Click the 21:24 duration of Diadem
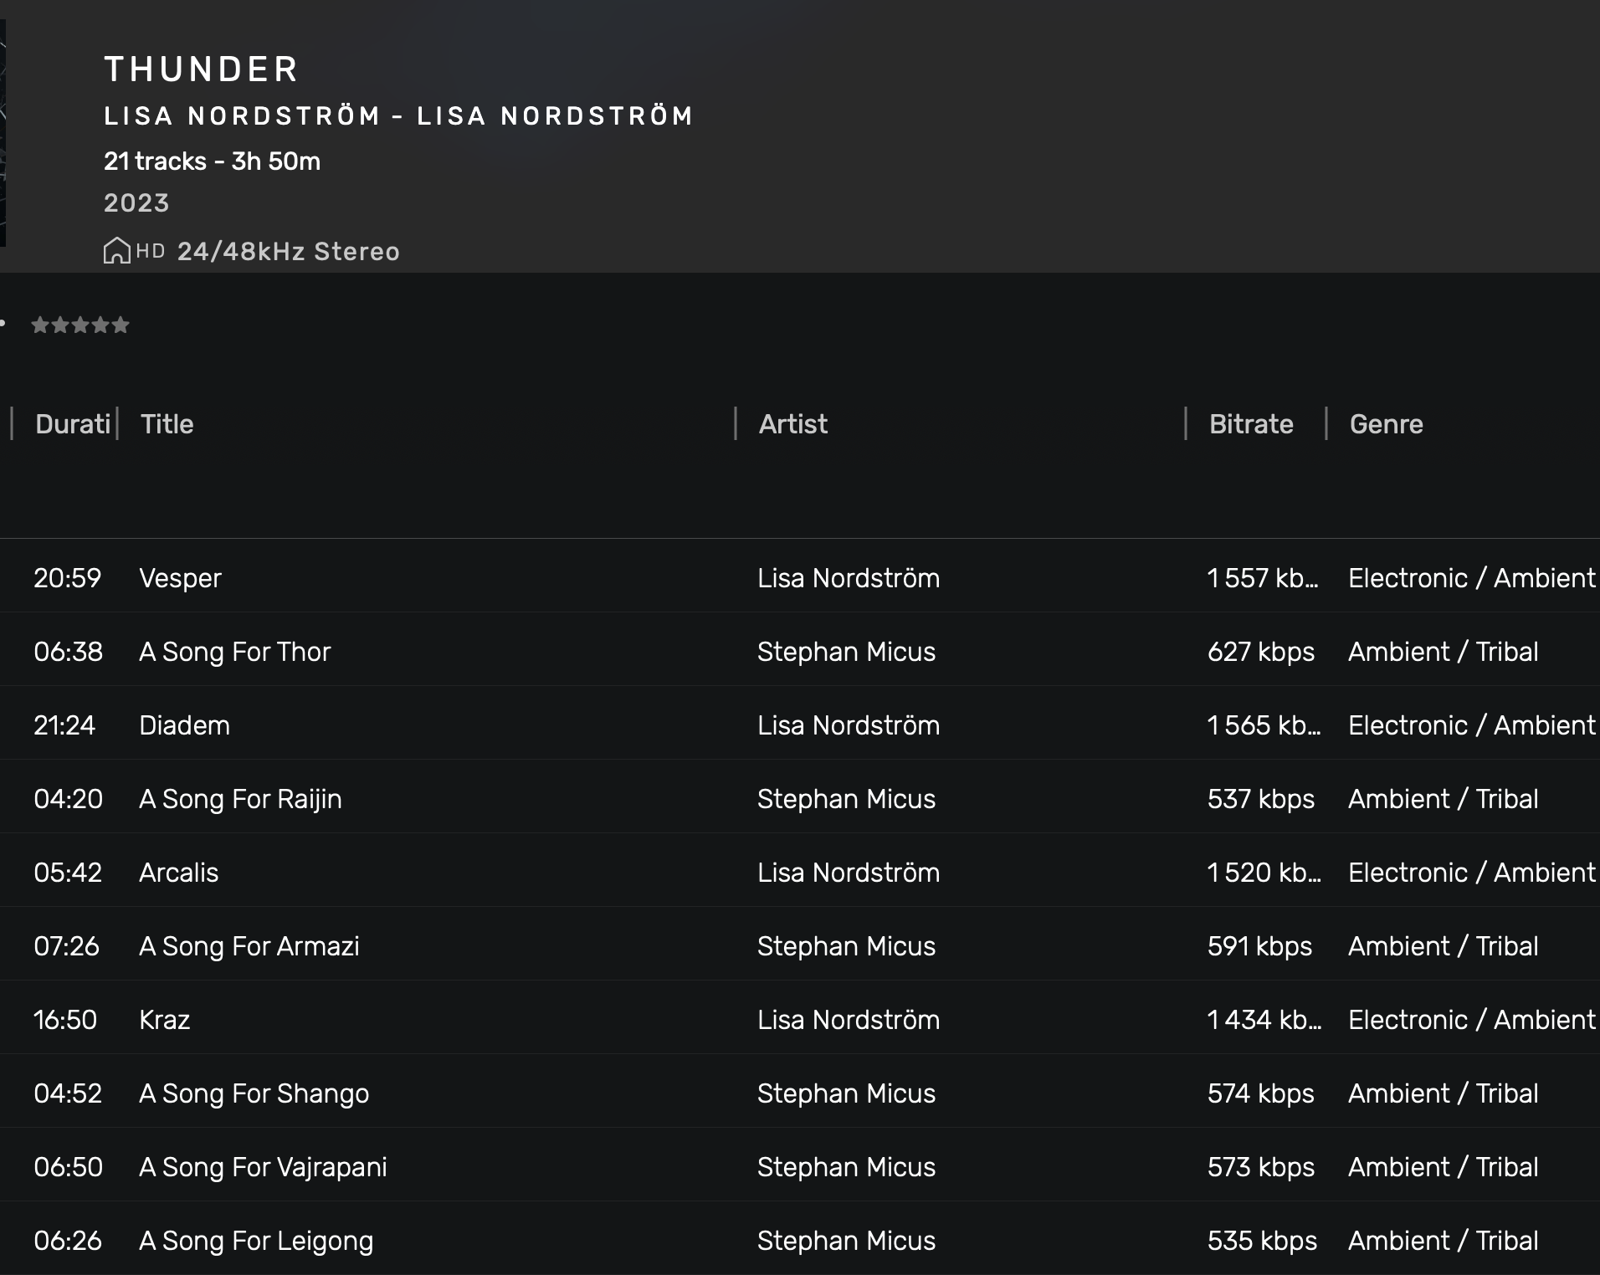Image resolution: width=1600 pixels, height=1275 pixels. click(x=64, y=725)
